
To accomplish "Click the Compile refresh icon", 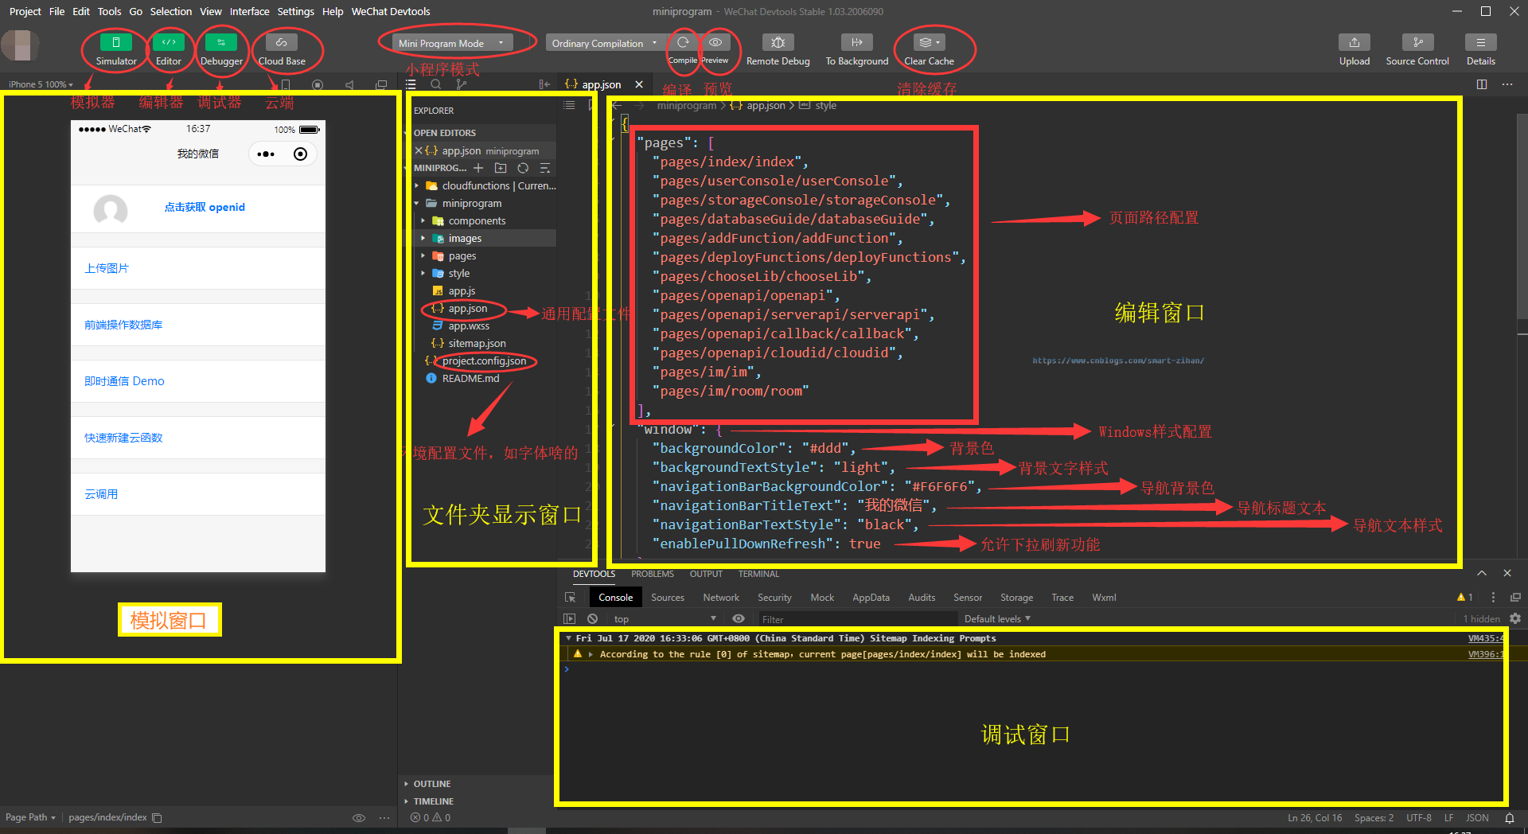I will (683, 43).
